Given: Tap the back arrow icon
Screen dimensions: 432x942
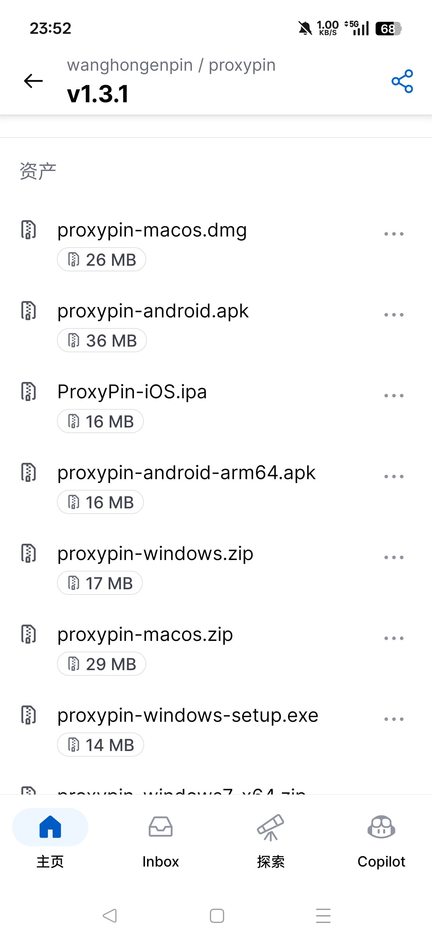Looking at the screenshot, I should tap(33, 81).
